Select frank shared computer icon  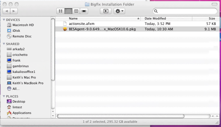point(9,60)
